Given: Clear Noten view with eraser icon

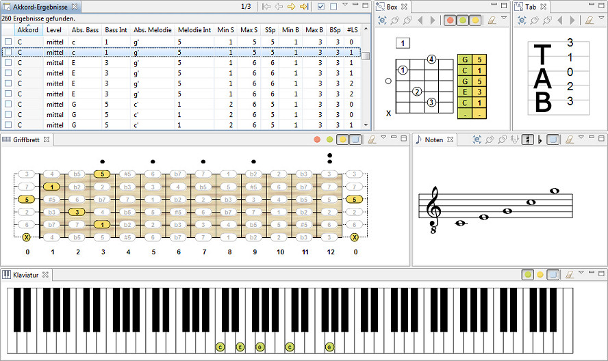Looking at the screenshot, I should coord(569,139).
